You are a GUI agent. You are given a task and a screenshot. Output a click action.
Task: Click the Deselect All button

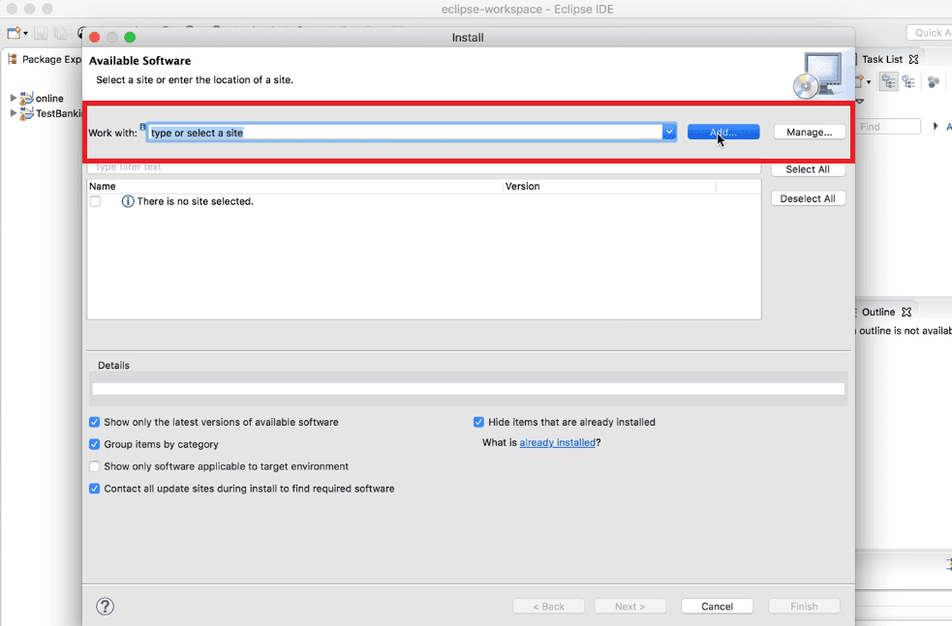[x=808, y=198]
